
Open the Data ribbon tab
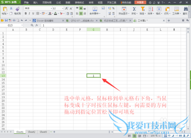(x=68, y=2)
